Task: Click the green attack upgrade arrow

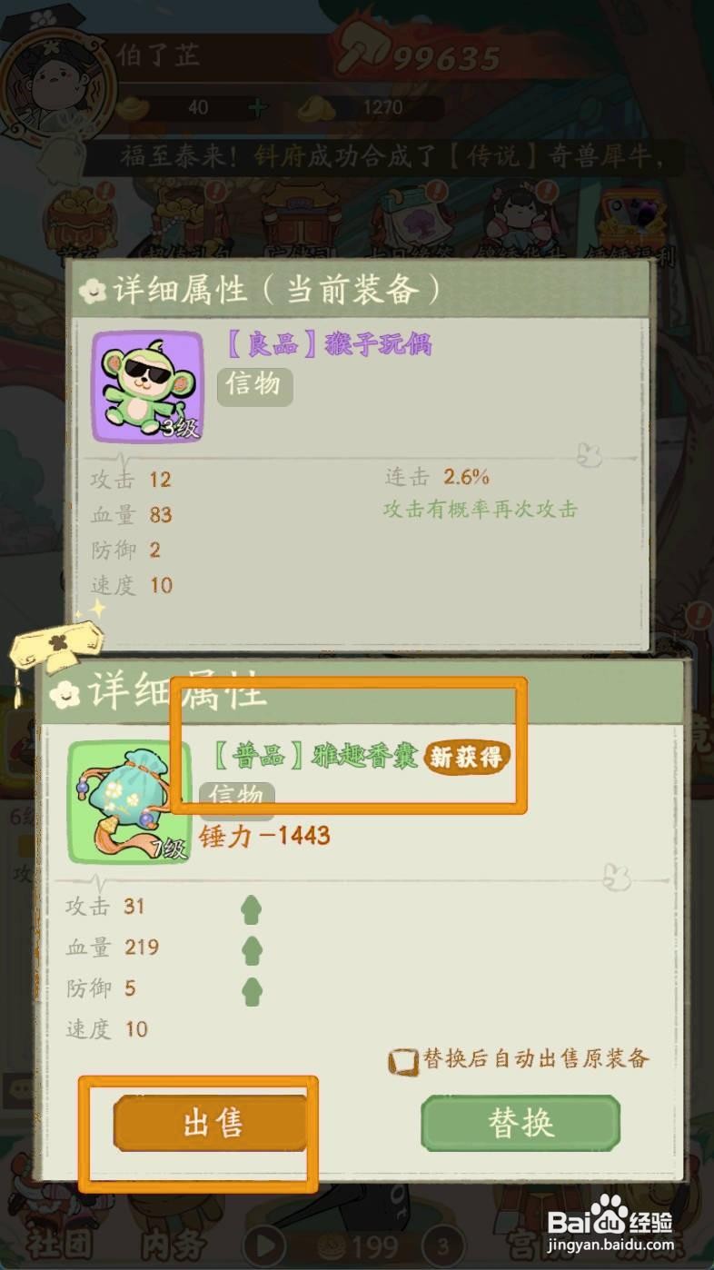Action: (x=252, y=909)
